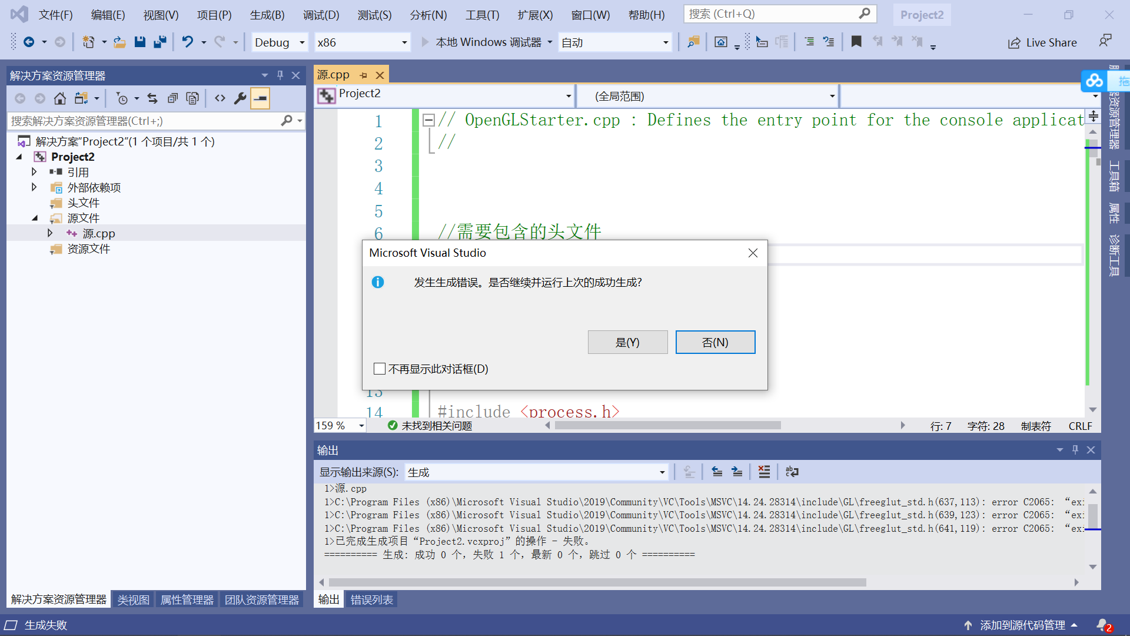Viewport: 1130px width, 636px height.
Task: Expand the 引用 node in Solution Explorer
Action: (x=34, y=171)
